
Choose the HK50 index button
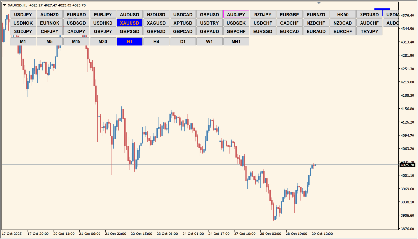coord(343,15)
